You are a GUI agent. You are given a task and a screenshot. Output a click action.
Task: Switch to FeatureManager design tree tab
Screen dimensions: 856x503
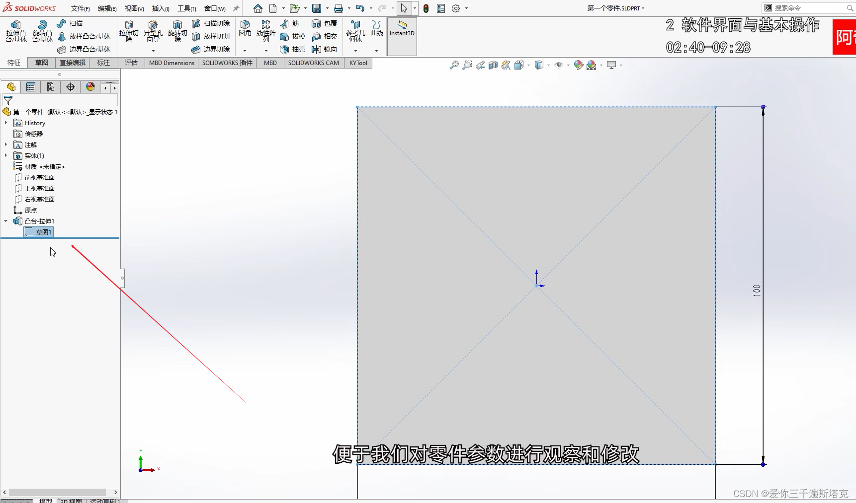coord(11,87)
